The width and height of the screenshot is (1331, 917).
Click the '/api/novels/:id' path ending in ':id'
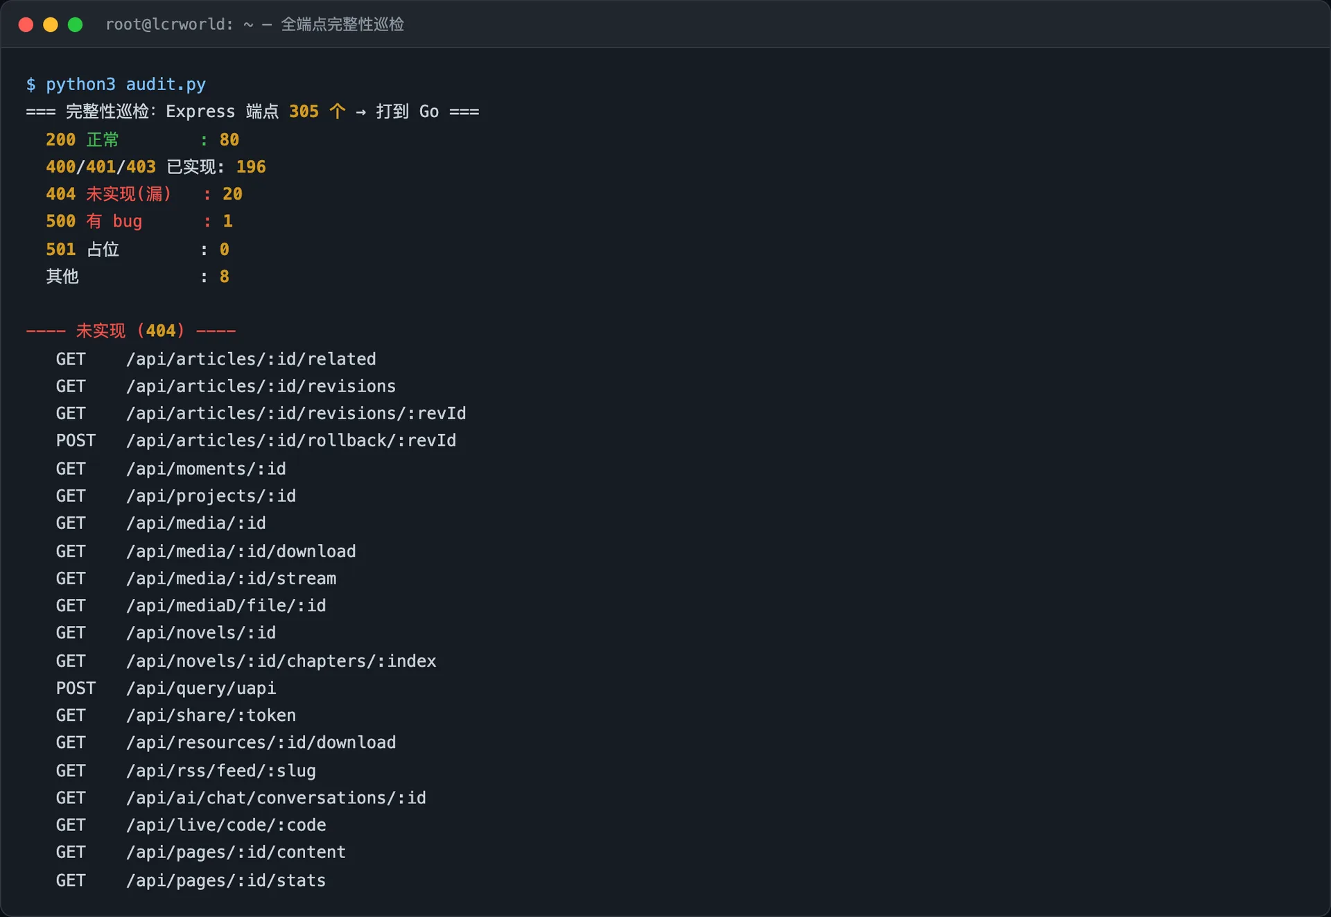[201, 633]
